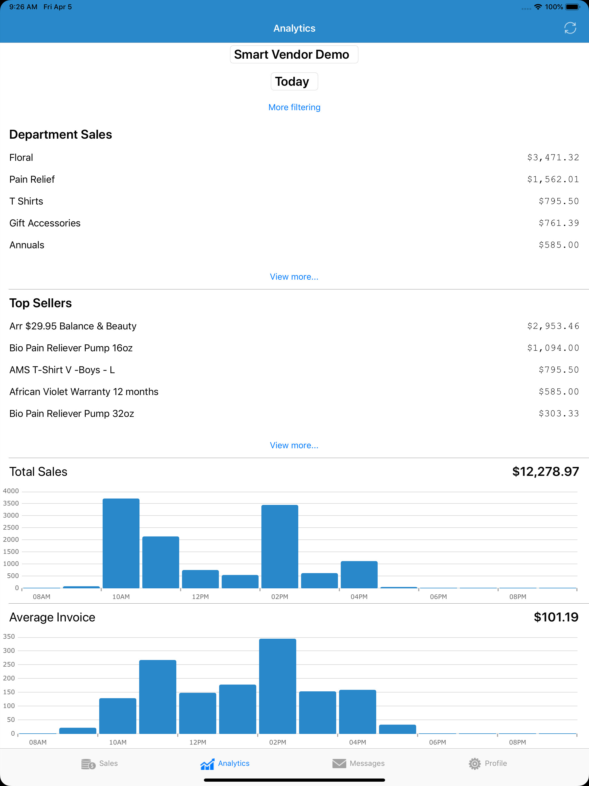Tap the $3,471.32 Floral amount
This screenshot has width=589, height=786.
point(553,157)
